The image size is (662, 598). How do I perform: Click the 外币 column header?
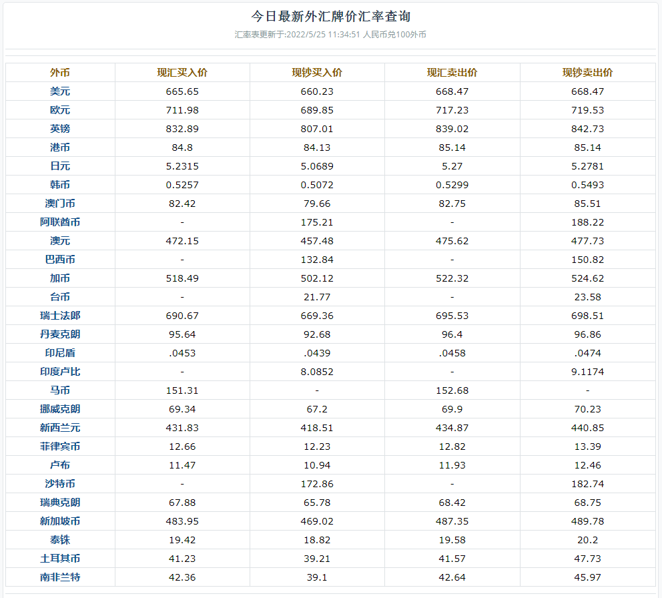click(60, 73)
